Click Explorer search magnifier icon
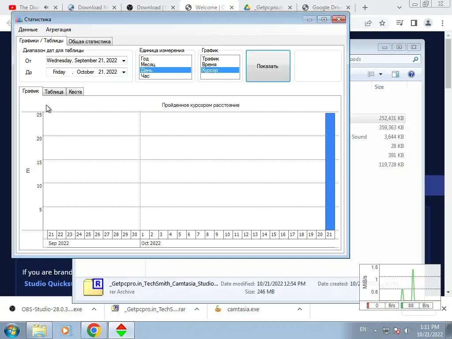Image resolution: width=452 pixels, height=339 pixels. [x=415, y=59]
